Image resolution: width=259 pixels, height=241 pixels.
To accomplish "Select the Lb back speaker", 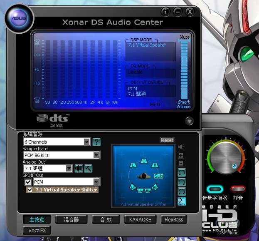I will point(140,191).
